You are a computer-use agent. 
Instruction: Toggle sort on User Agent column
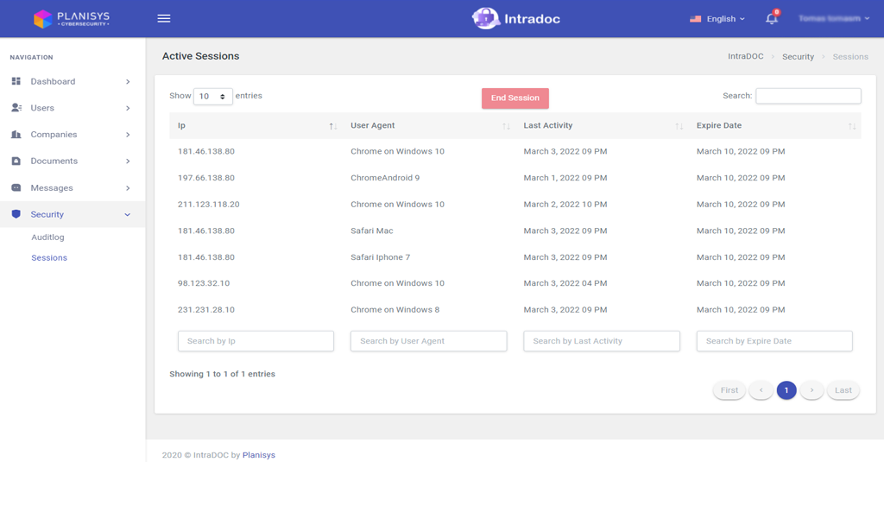click(506, 126)
